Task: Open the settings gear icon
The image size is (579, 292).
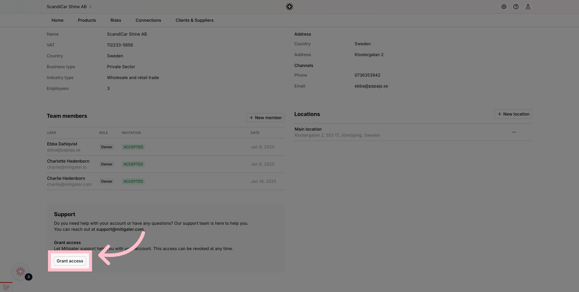Action: click(504, 7)
